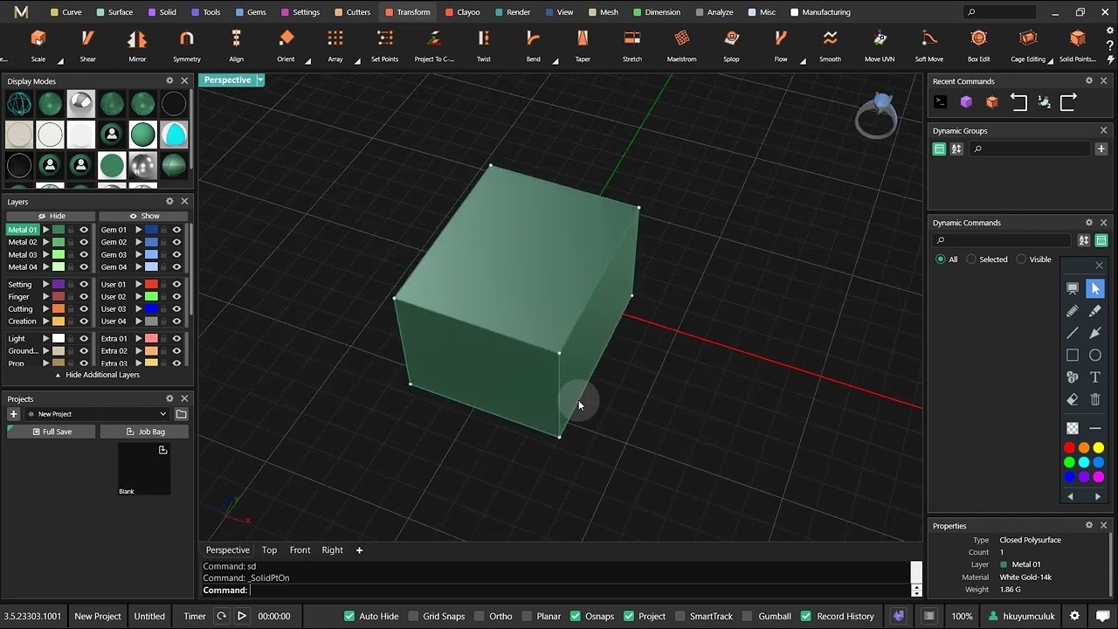Enable Grid Snaps
The width and height of the screenshot is (1118, 629).
(x=414, y=616)
